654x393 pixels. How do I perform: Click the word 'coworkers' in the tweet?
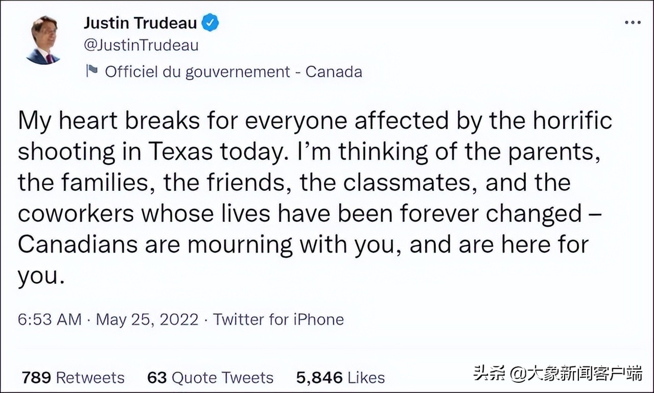tap(76, 214)
